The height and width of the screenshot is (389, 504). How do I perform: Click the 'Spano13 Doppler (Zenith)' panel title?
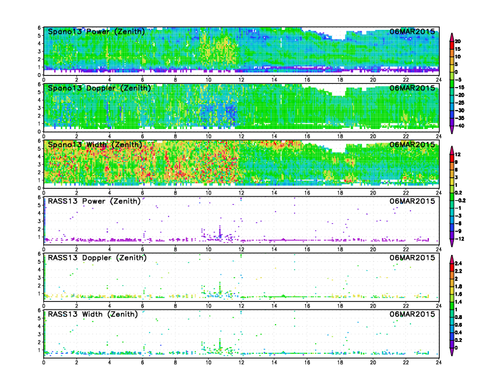point(99,88)
